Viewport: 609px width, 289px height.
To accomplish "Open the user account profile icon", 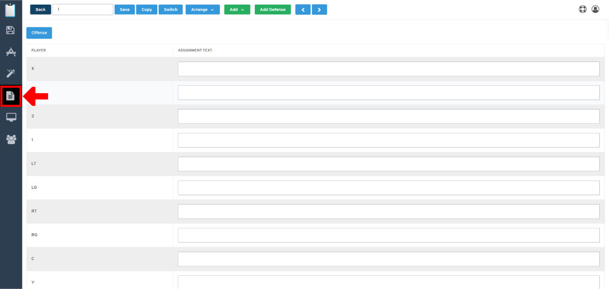I will click(596, 9).
